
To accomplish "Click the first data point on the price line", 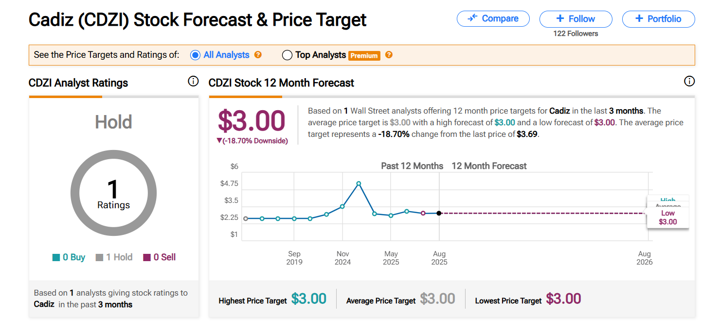I will (x=246, y=218).
